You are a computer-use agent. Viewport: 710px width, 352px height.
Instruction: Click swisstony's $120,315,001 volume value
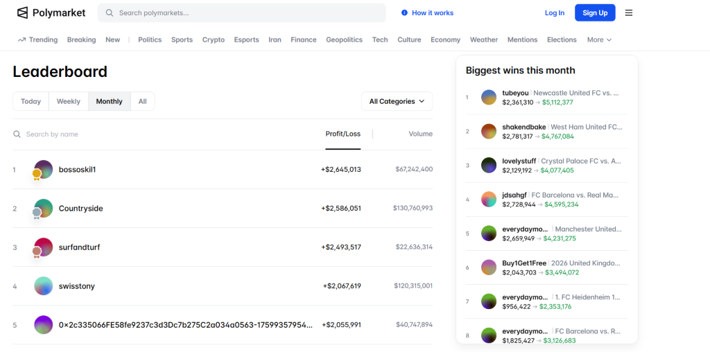tap(413, 286)
